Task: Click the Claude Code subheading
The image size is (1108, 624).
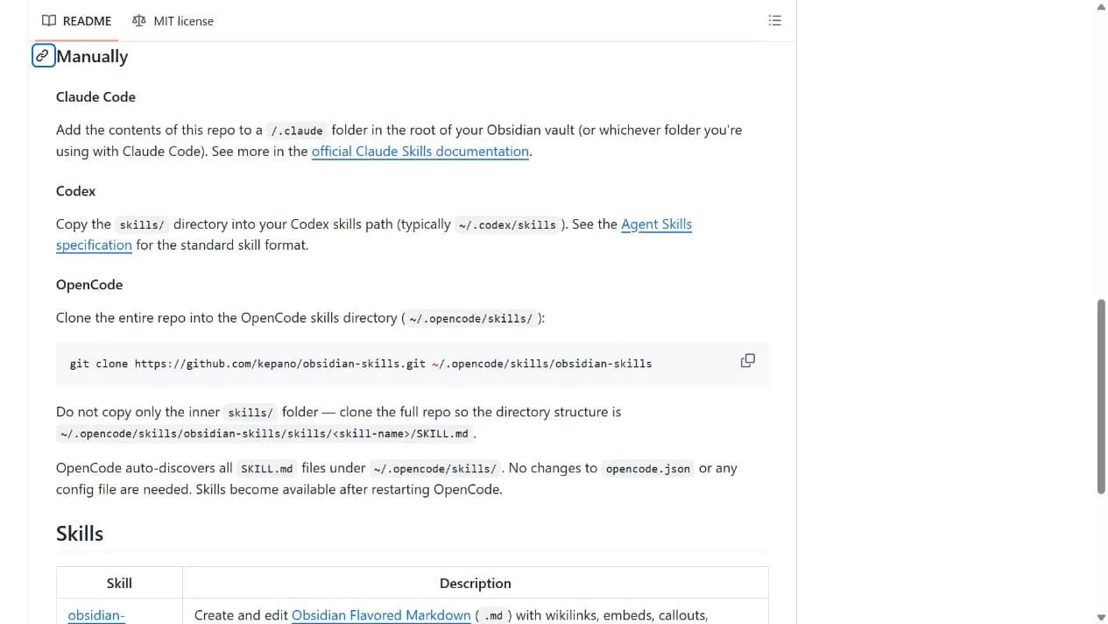Action: click(x=95, y=96)
